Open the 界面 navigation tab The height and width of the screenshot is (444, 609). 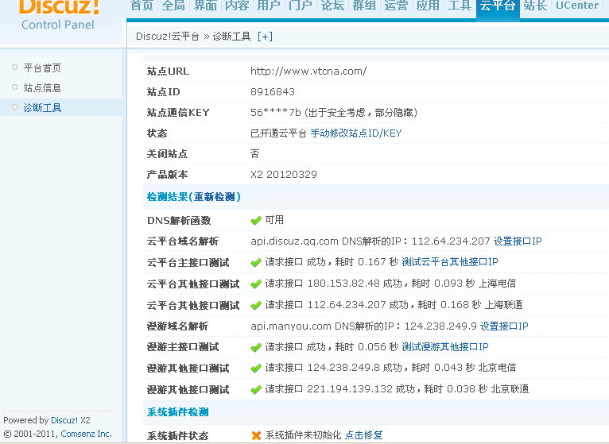(x=205, y=6)
